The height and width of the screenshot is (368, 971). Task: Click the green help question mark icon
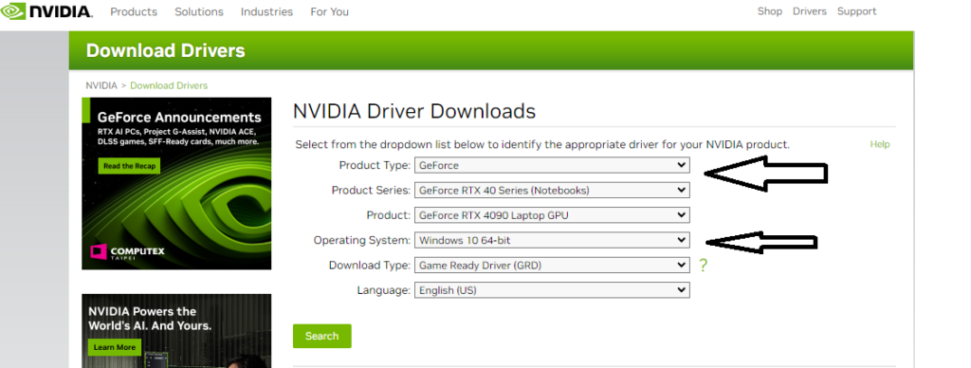pos(703,266)
